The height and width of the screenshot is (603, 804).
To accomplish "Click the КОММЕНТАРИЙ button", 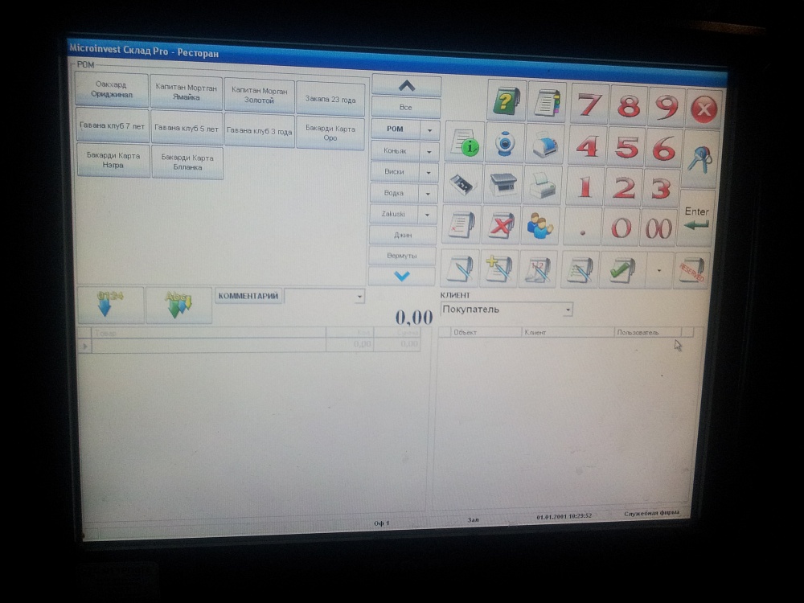I will 248,296.
